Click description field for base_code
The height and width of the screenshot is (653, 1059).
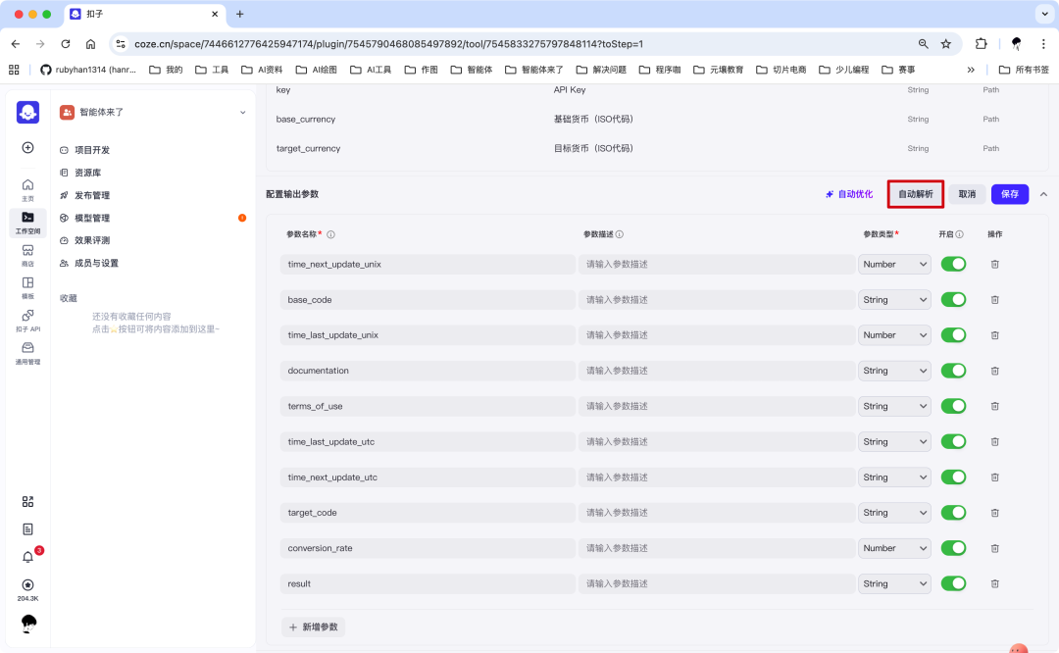tap(717, 300)
